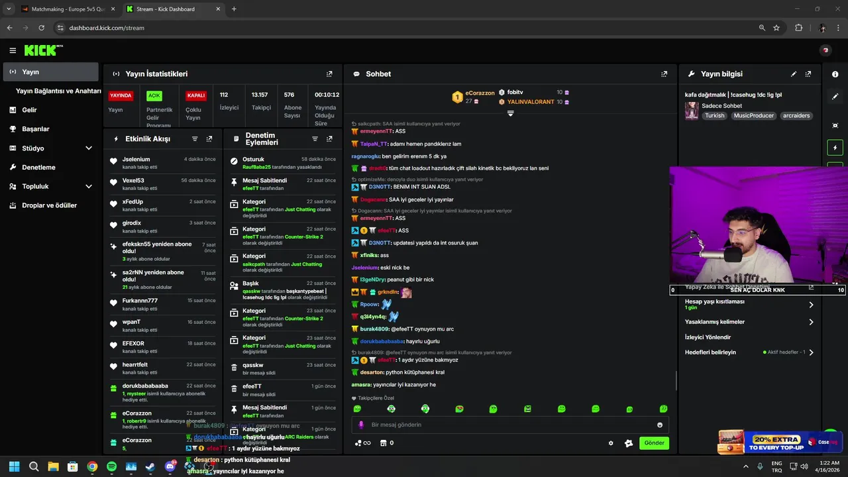The height and width of the screenshot is (477, 848).
Task: Click the channel points infinity icon
Action: [x=363, y=443]
